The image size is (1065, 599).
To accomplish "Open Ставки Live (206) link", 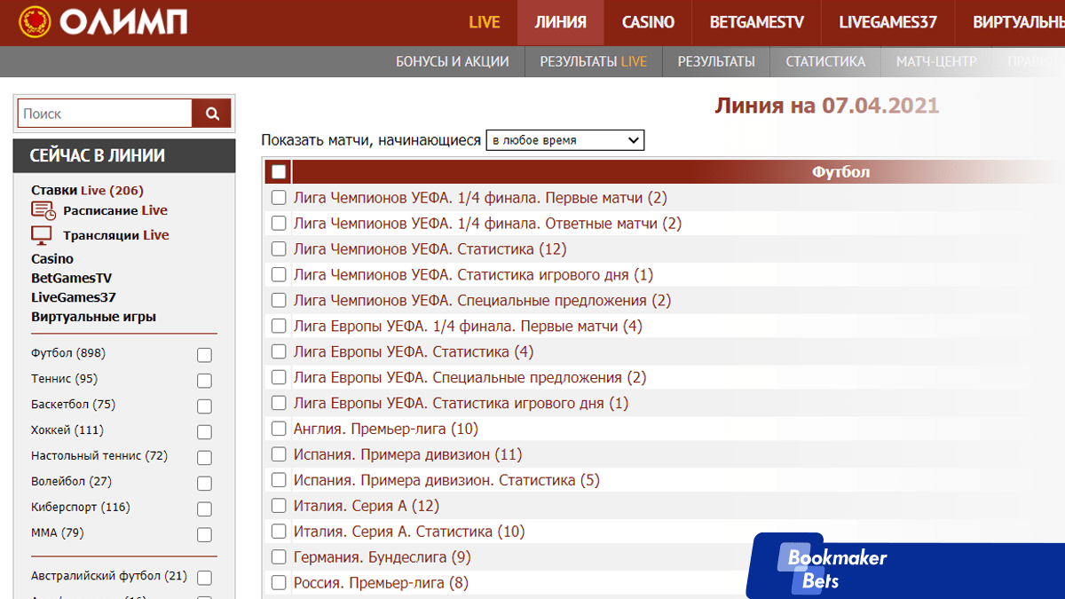I will pyautogui.click(x=87, y=190).
